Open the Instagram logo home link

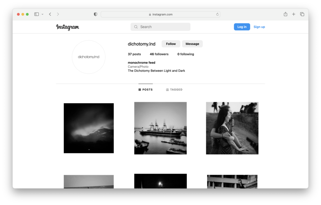click(x=68, y=27)
